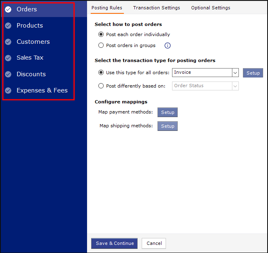This screenshot has width=268, height=253.
Task: Open the Order Status dropdown
Action: [235, 86]
